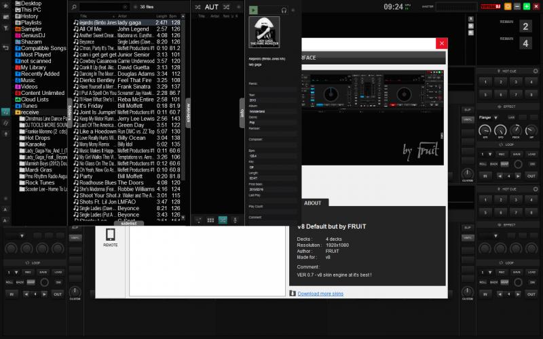543x339 pixels.
Task: Click the GeniusDJ pink folder icon
Action: (18, 35)
